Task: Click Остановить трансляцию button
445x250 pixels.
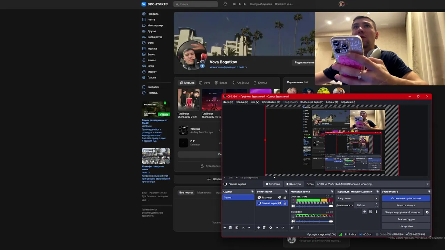Action: pos(406,198)
